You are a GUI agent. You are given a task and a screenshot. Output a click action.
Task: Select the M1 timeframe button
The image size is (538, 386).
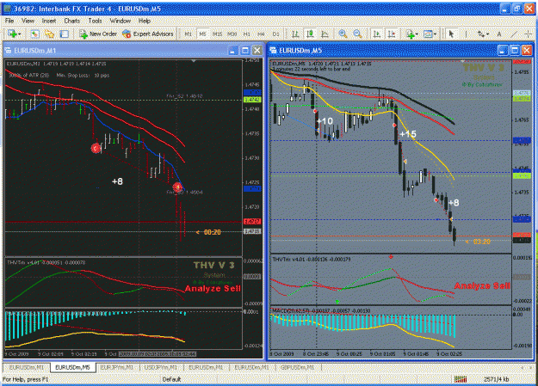tap(188, 34)
